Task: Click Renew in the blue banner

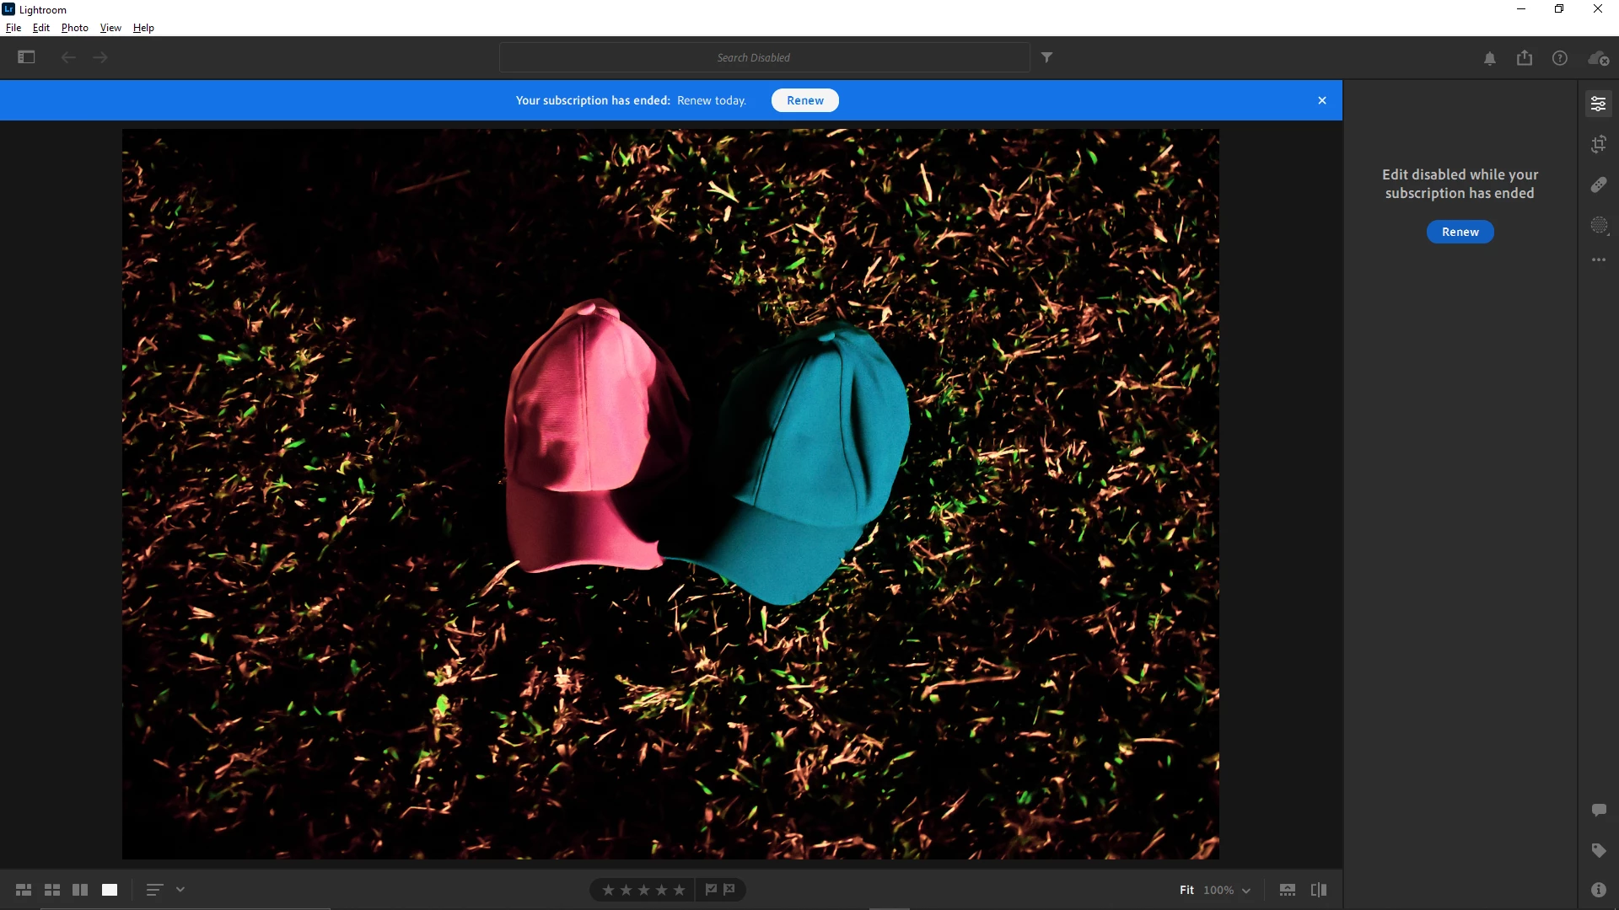Action: point(804,100)
